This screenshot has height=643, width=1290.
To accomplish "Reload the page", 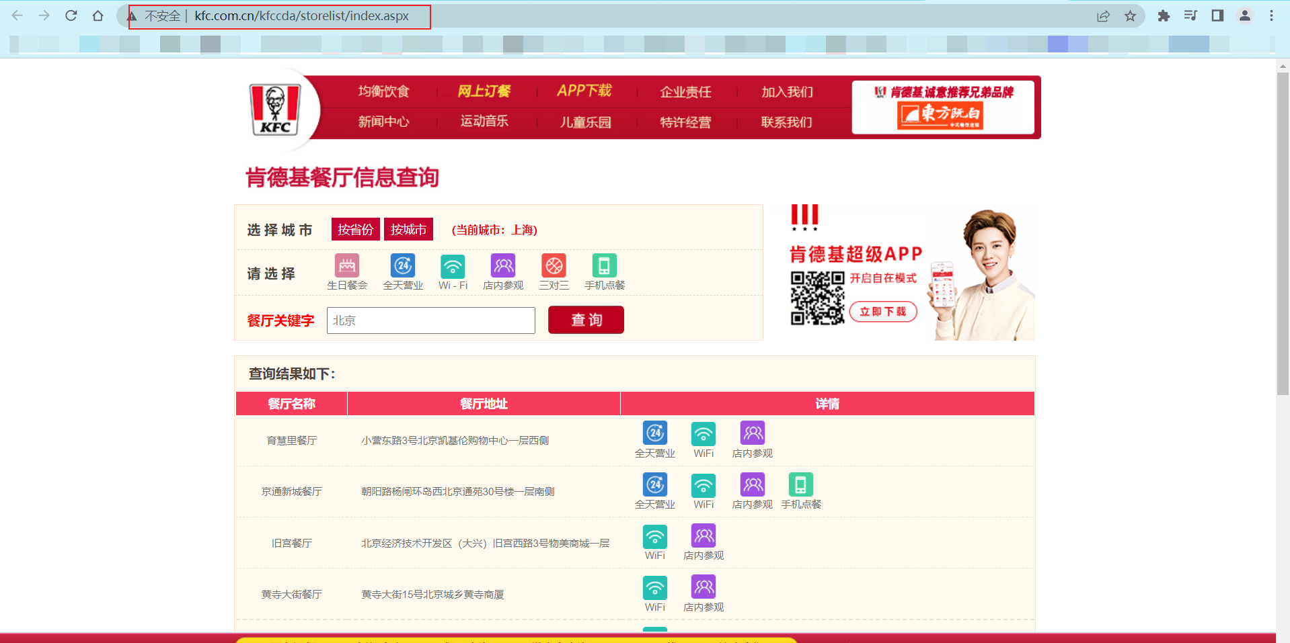I will (71, 15).
